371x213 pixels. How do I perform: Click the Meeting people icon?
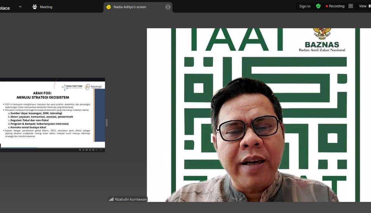coord(35,7)
